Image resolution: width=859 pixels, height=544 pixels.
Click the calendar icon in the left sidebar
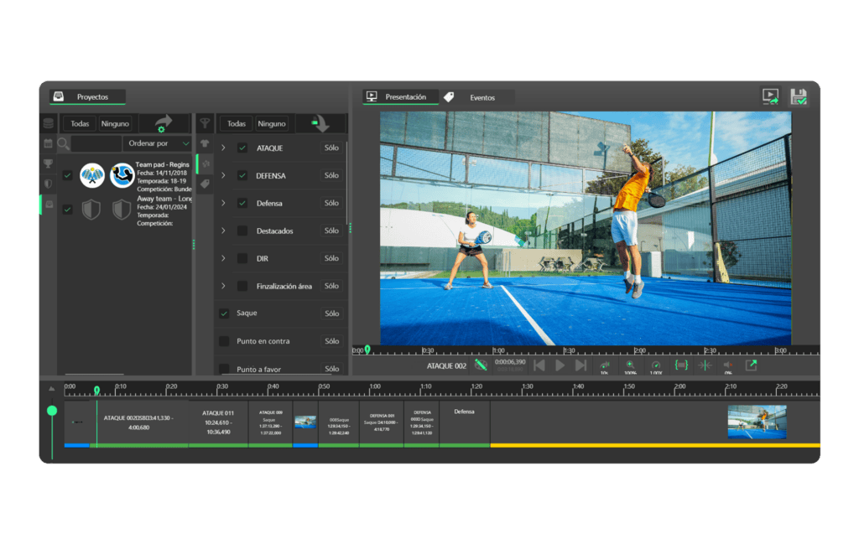pos(48,143)
